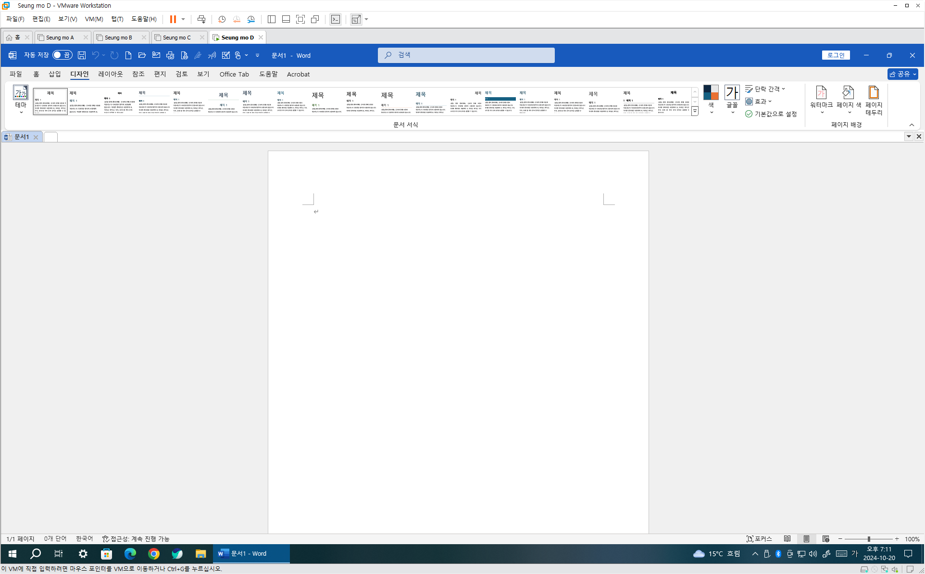
Task: Click the open folder icon in quick access
Action: pyautogui.click(x=142, y=55)
